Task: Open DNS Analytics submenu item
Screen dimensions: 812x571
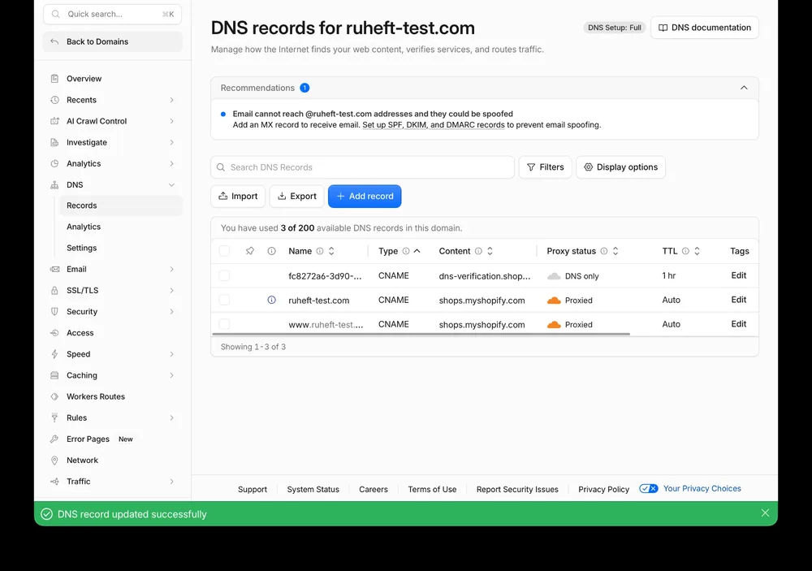Action: pos(121,227)
